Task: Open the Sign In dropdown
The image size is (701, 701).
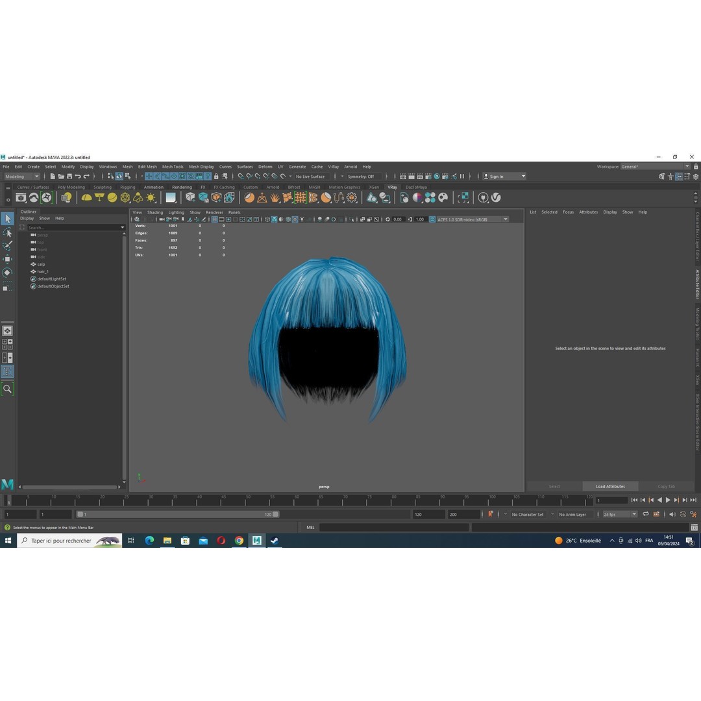Action: (x=504, y=177)
